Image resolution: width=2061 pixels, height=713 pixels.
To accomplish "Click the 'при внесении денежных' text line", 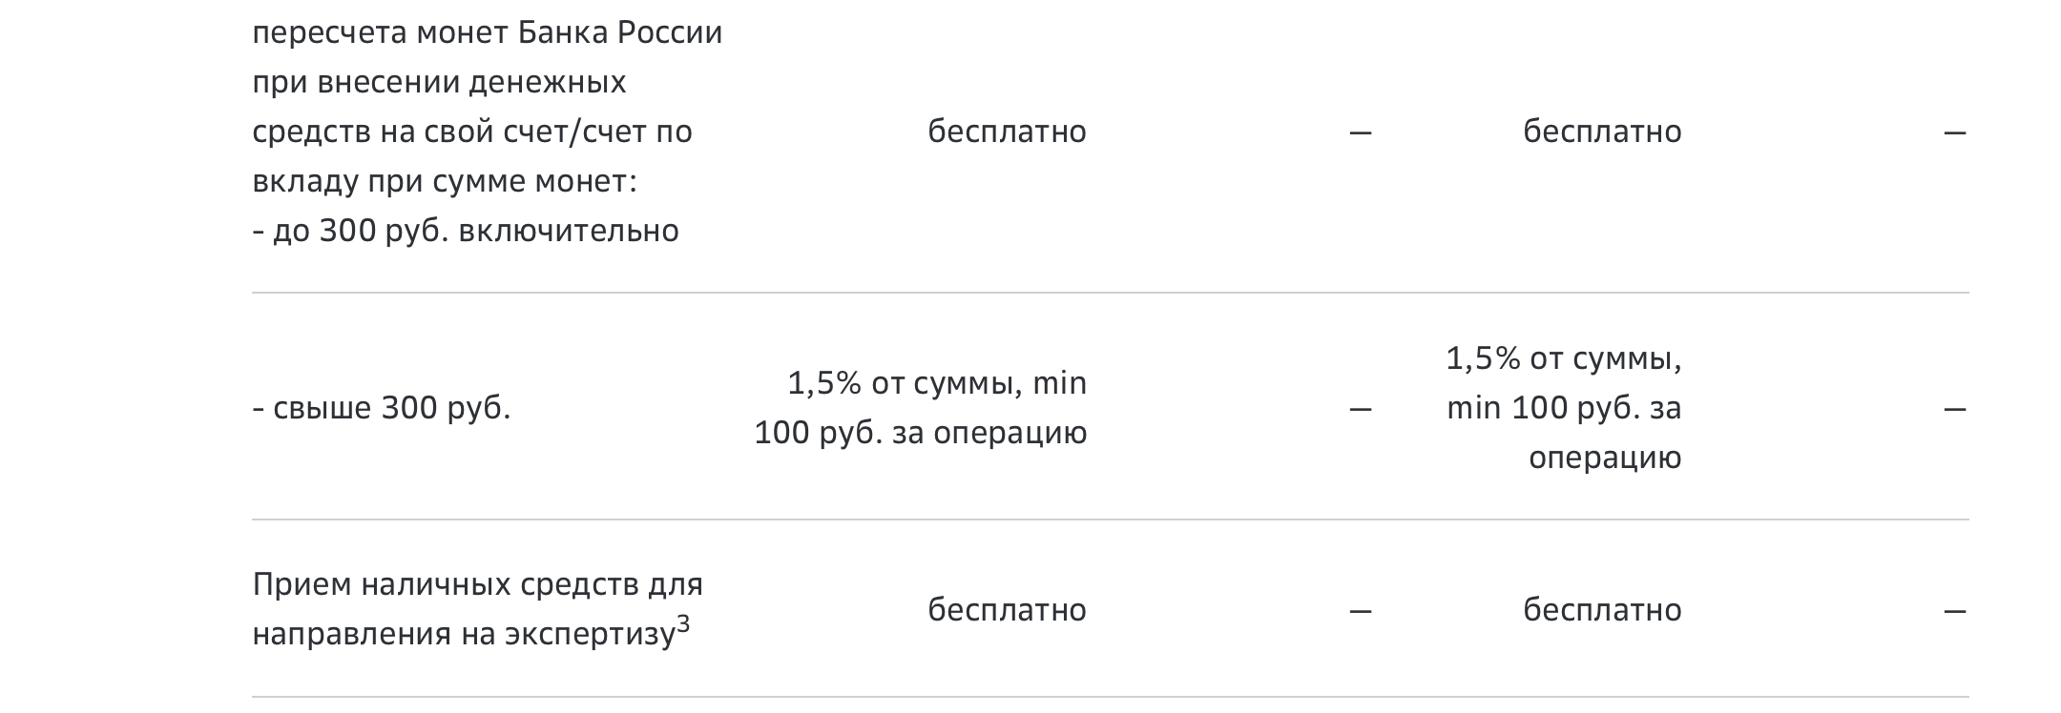I will (x=439, y=82).
